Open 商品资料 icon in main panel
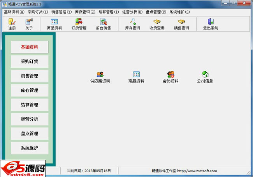Screen dimensions: 253x177 [x=136, y=77]
